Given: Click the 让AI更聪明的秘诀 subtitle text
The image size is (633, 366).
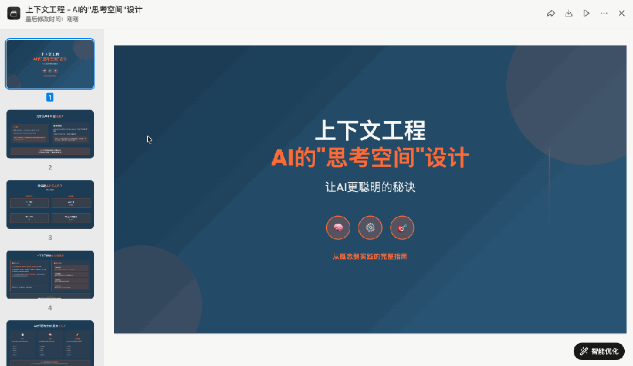Looking at the screenshot, I should pos(370,187).
